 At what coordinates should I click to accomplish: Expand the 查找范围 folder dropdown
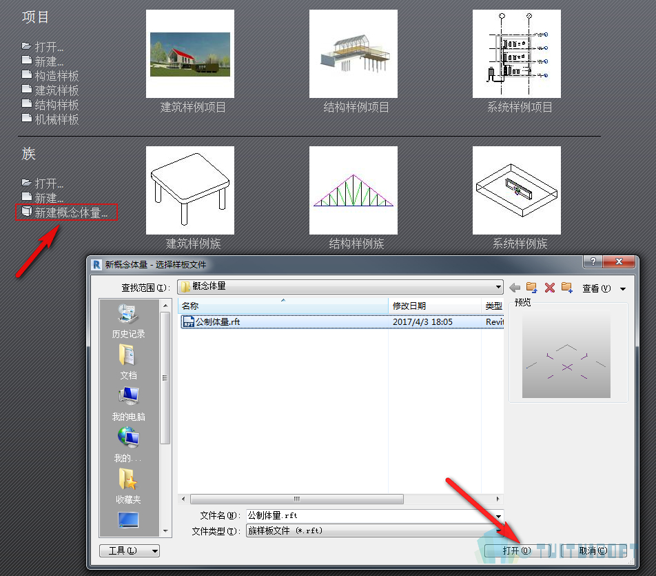point(498,287)
